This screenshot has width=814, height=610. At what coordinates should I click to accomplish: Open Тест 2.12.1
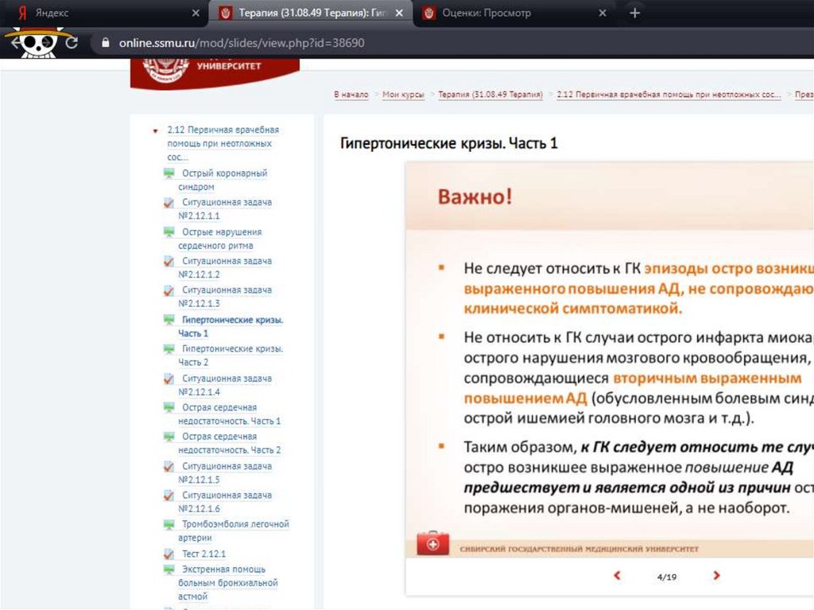[203, 554]
